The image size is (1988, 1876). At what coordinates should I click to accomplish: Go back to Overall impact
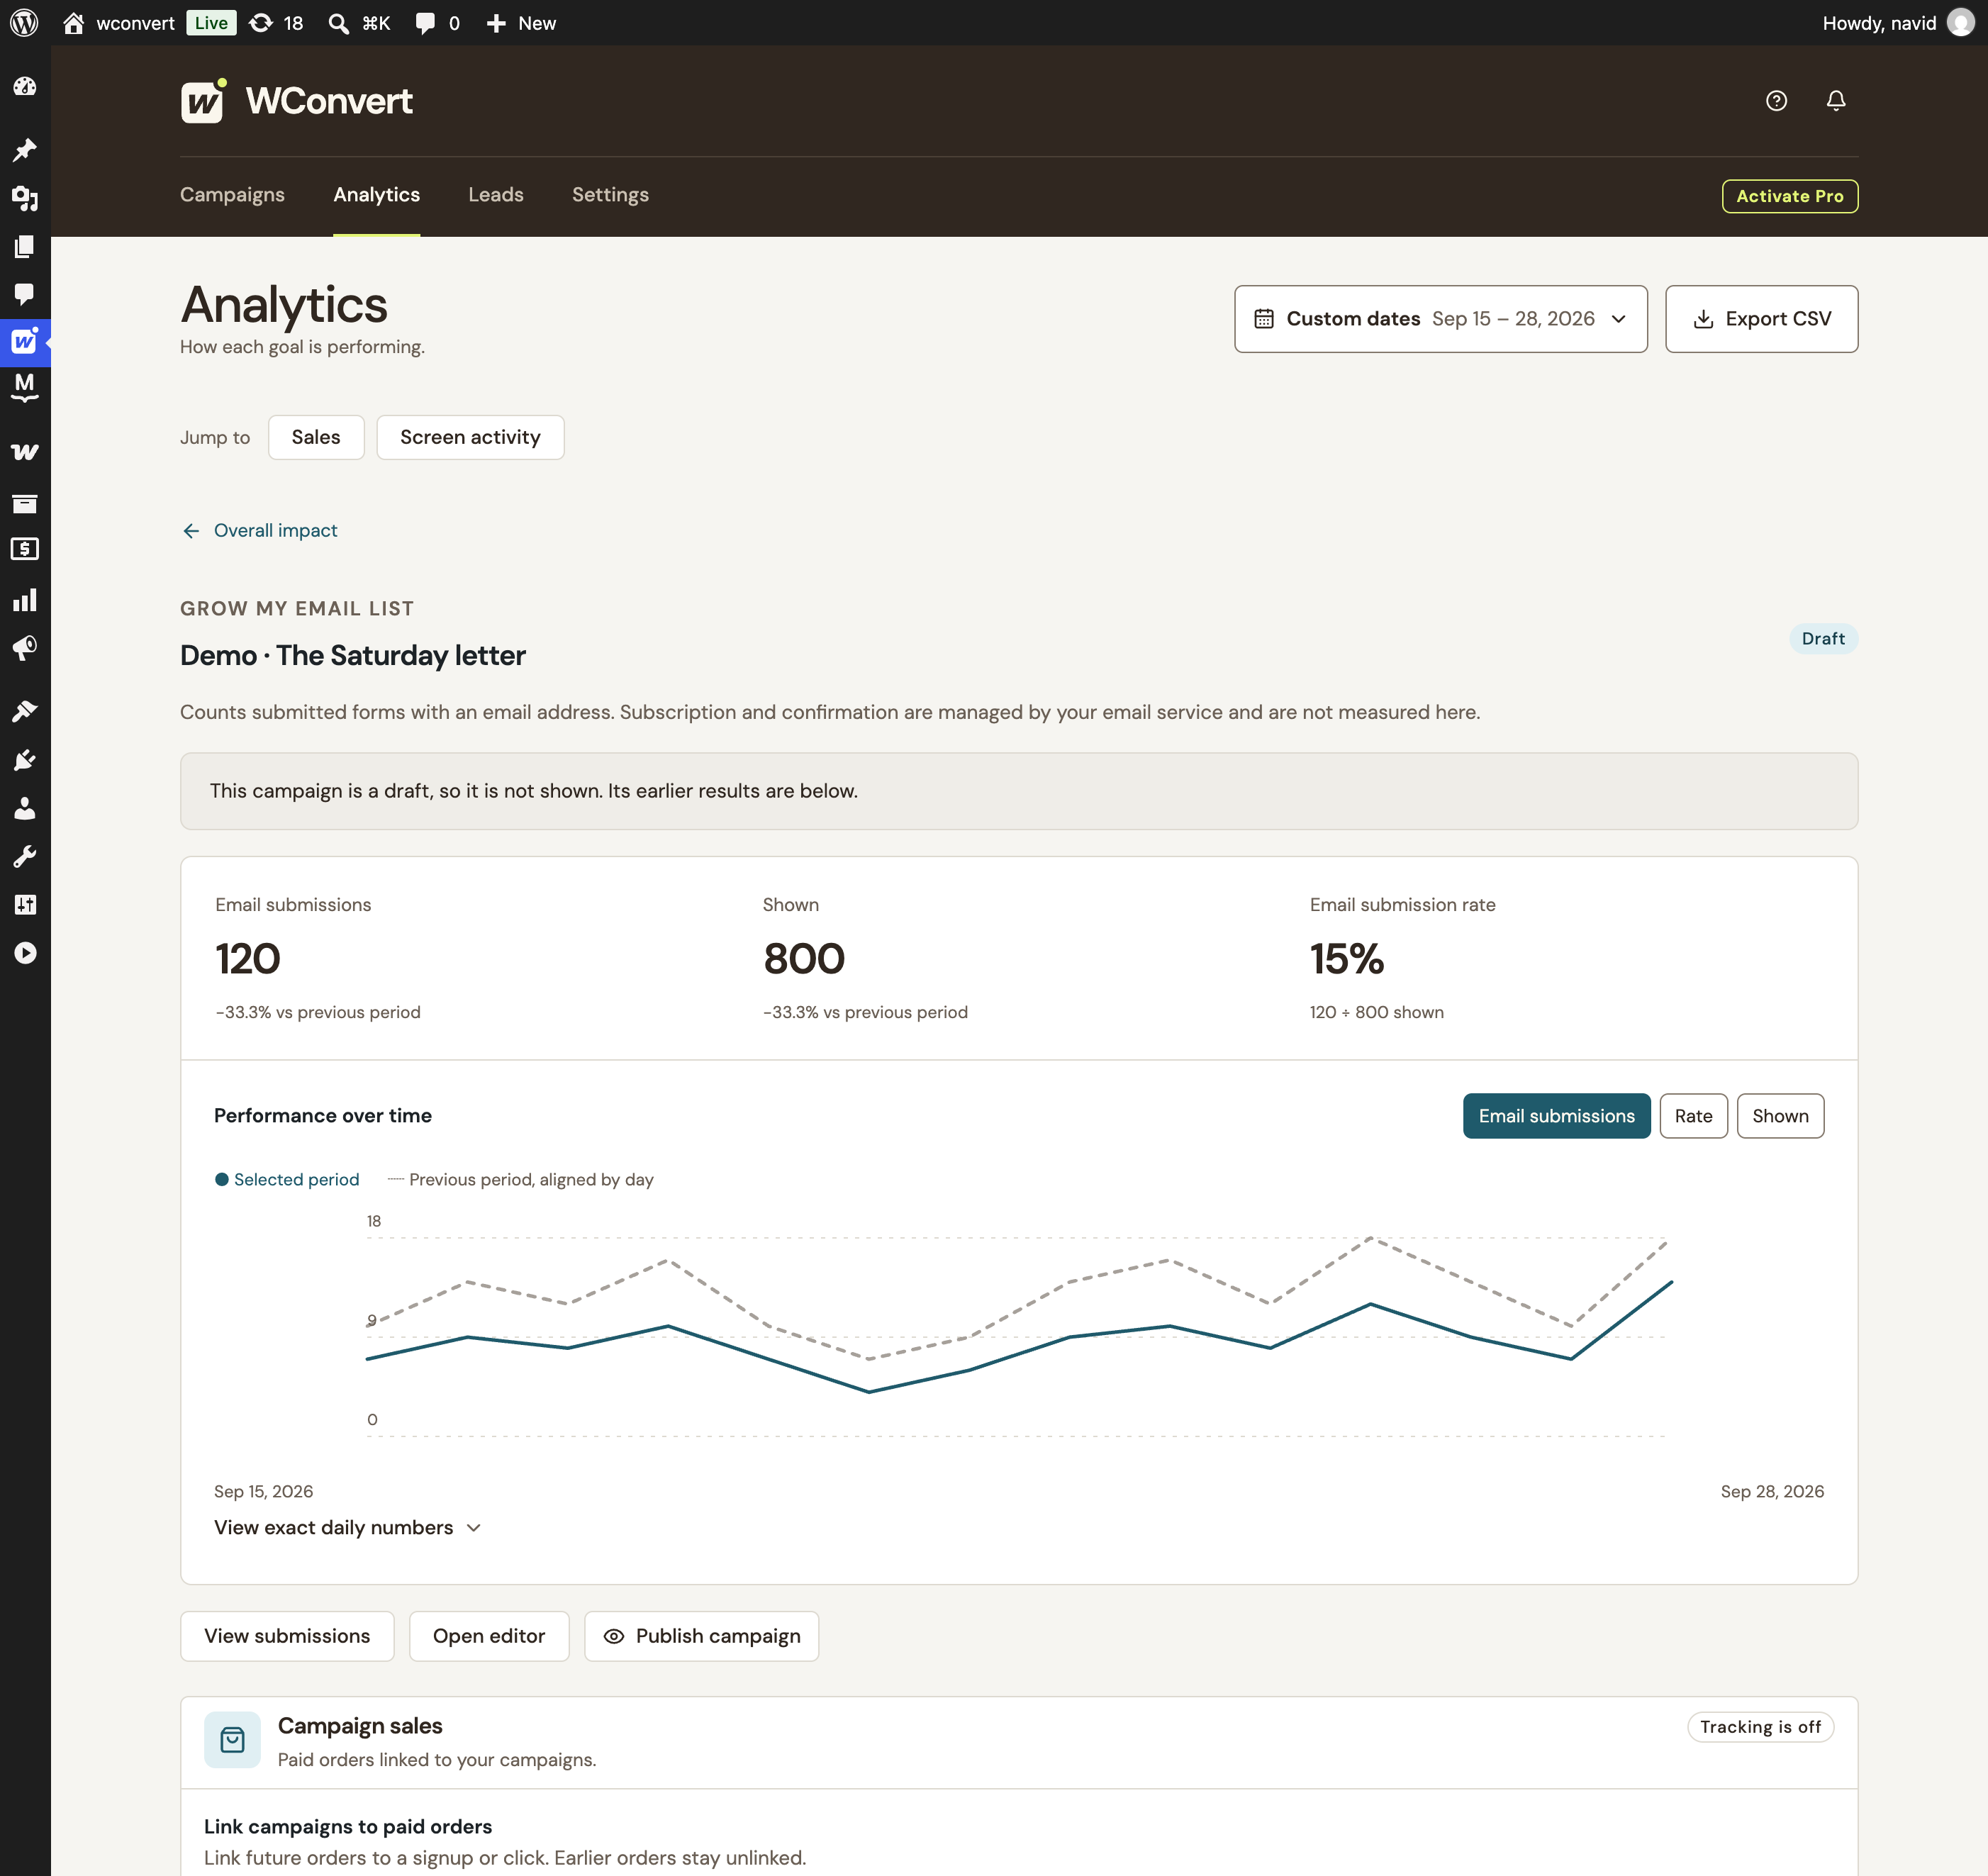(x=260, y=530)
